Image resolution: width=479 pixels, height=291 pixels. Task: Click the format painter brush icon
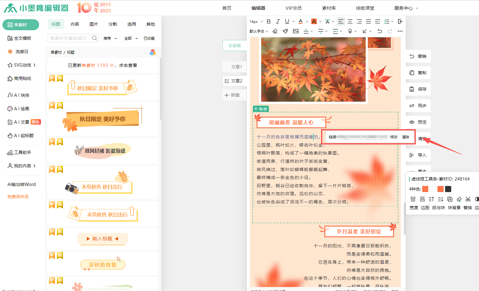[x=285, y=31]
